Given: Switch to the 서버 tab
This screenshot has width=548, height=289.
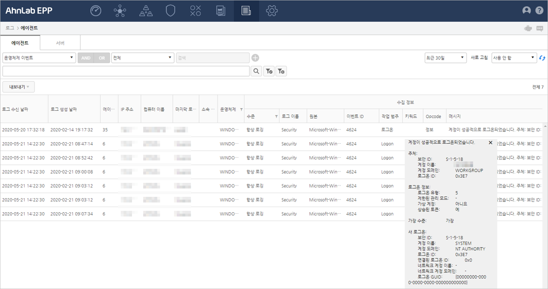Looking at the screenshot, I should click(x=60, y=43).
